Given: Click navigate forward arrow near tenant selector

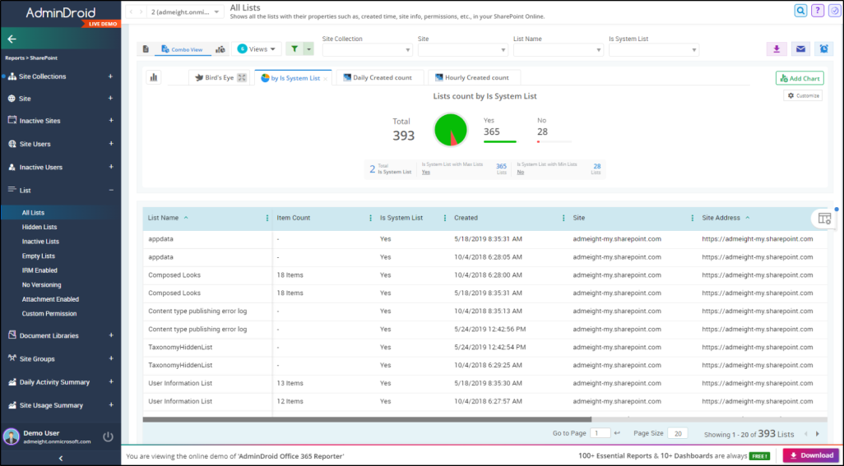Looking at the screenshot, I should (x=141, y=12).
